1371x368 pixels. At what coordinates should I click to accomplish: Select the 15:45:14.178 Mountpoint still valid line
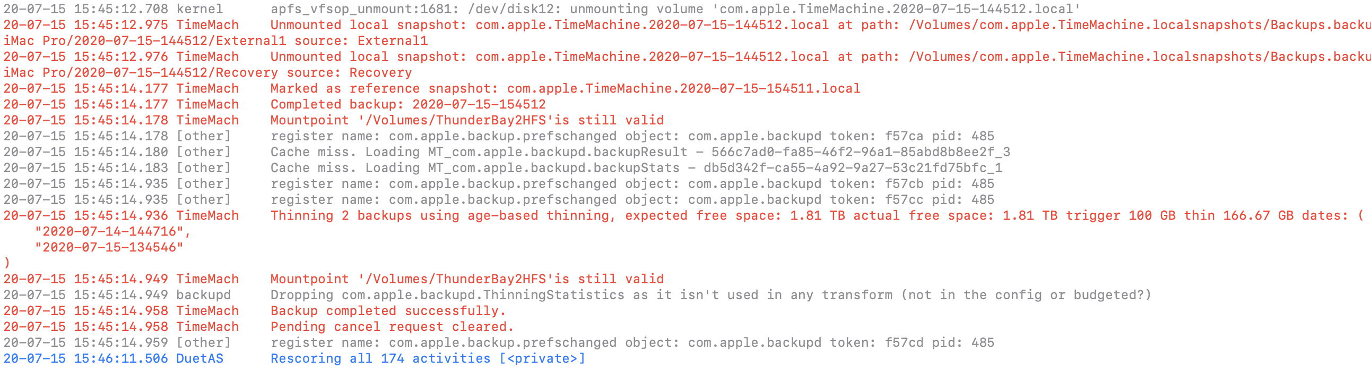467,121
